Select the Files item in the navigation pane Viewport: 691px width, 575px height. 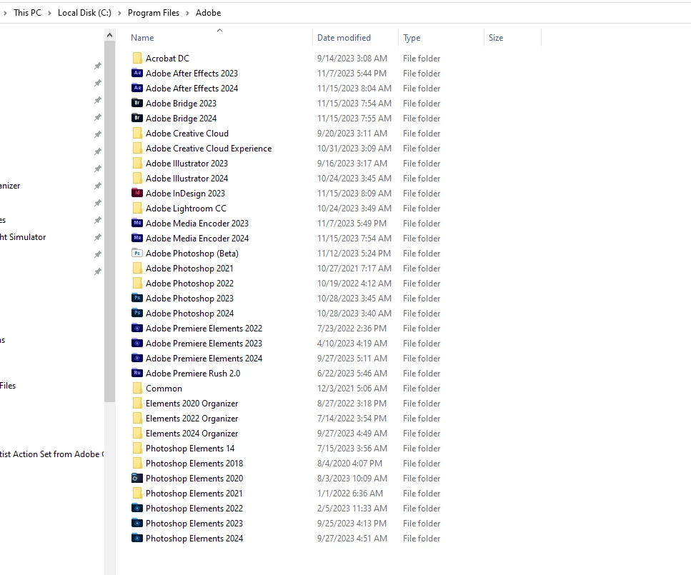8,386
